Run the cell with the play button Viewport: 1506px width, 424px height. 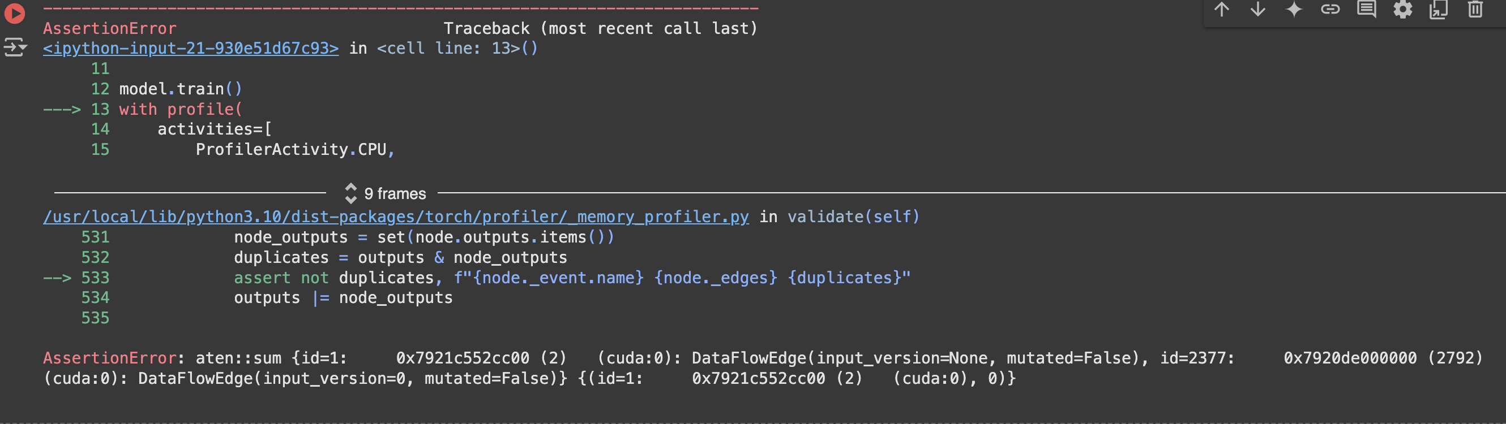tap(15, 14)
